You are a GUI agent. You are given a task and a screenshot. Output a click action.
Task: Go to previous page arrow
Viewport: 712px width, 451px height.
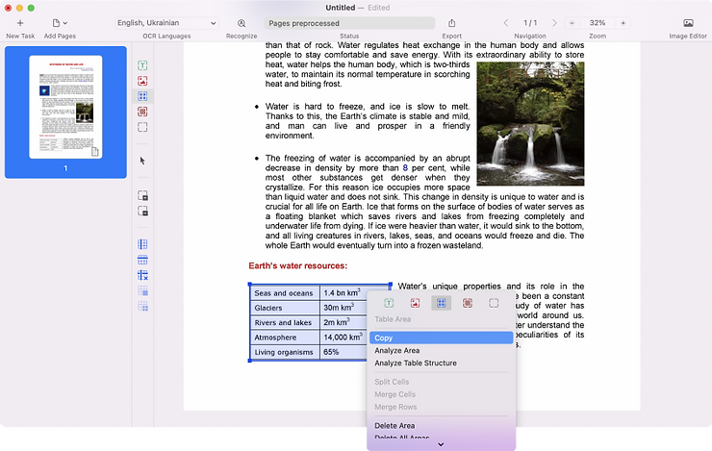click(506, 23)
